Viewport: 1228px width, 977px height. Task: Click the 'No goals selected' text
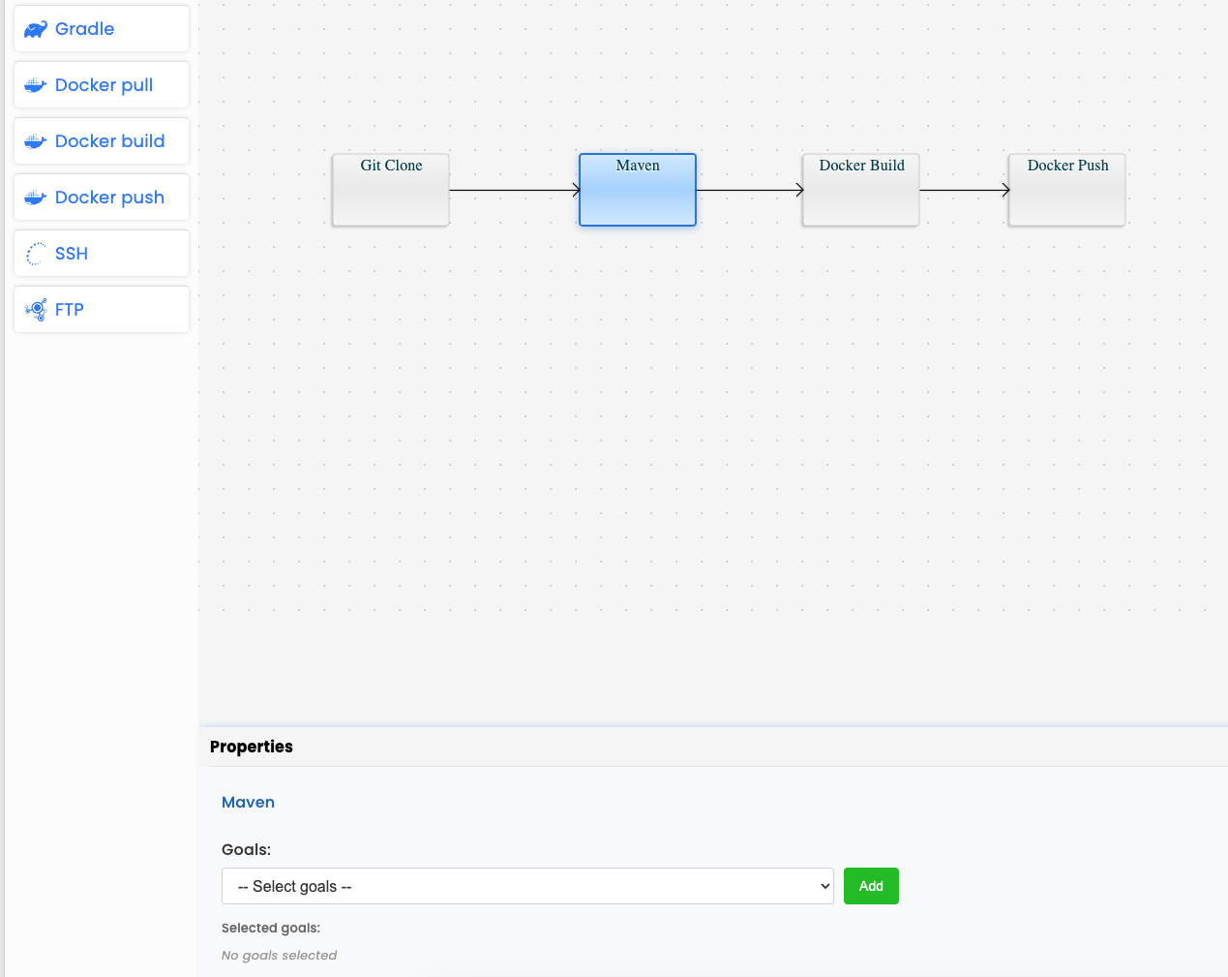[x=279, y=955]
